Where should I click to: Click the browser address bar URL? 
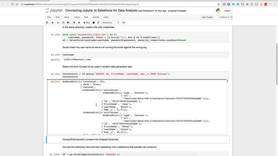pos(82,4)
